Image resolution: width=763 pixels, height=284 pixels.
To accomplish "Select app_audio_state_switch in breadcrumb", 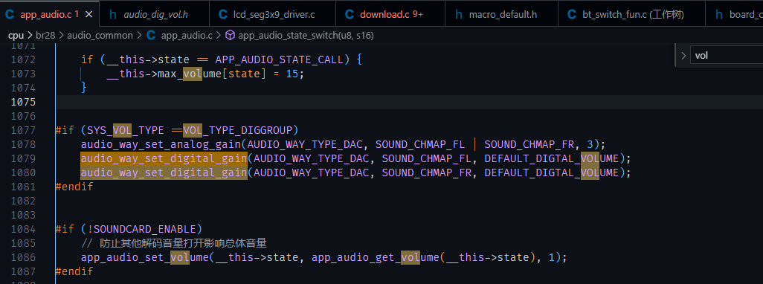I will (306, 35).
